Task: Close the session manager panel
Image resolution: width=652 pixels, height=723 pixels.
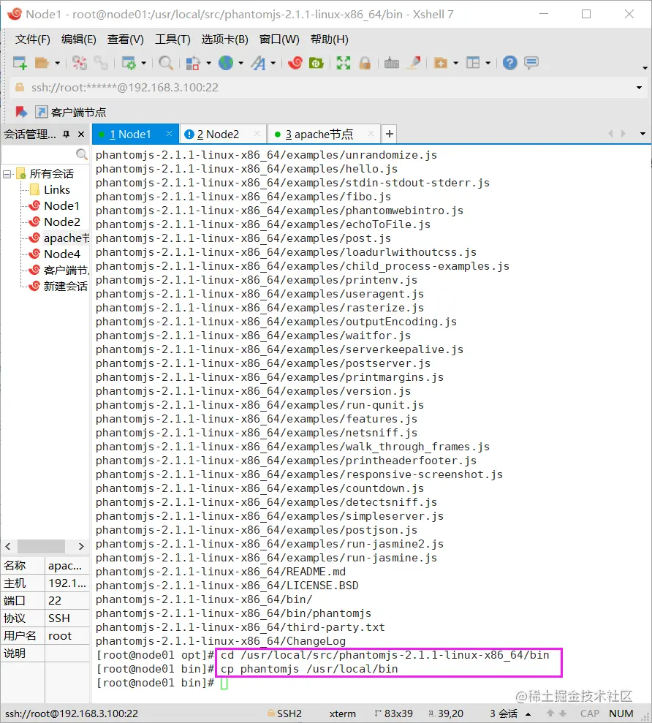Action: point(81,135)
